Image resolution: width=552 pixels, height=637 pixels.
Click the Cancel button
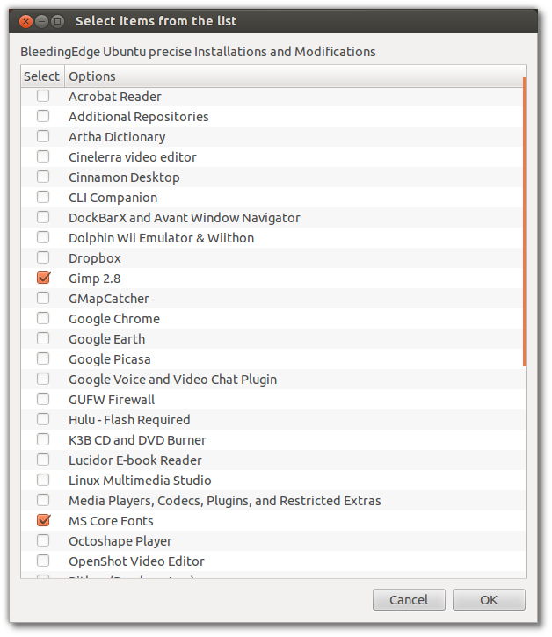point(409,599)
